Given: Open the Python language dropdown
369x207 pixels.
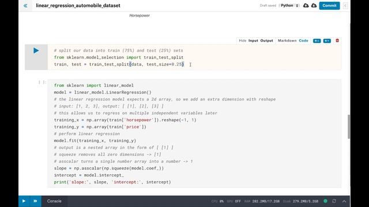Looking at the screenshot, I should pyautogui.click(x=289, y=5).
